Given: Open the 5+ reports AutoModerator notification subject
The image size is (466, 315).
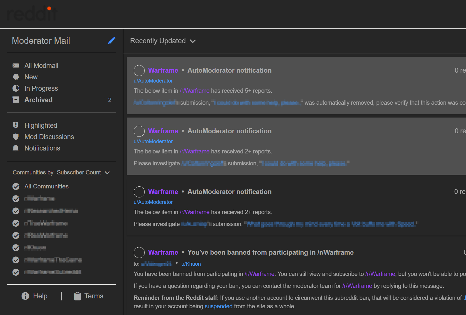Looking at the screenshot, I should click(x=230, y=70).
